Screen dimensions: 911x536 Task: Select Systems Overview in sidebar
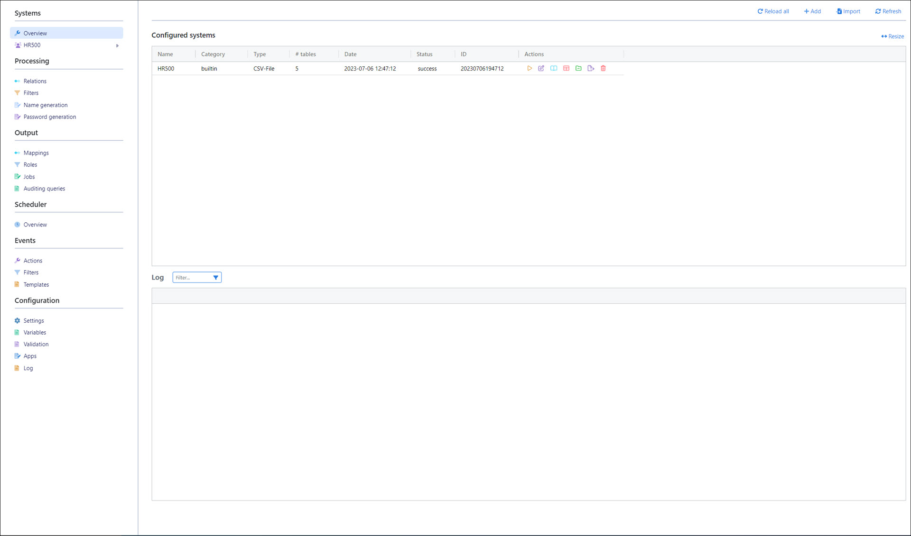click(35, 33)
